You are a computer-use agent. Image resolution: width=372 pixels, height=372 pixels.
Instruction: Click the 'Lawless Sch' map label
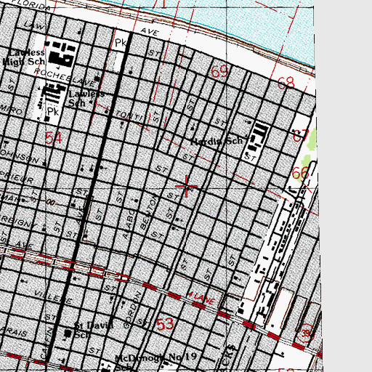point(86,98)
